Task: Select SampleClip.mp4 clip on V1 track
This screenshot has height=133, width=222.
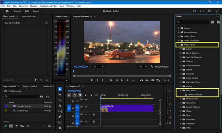Action: [127, 108]
